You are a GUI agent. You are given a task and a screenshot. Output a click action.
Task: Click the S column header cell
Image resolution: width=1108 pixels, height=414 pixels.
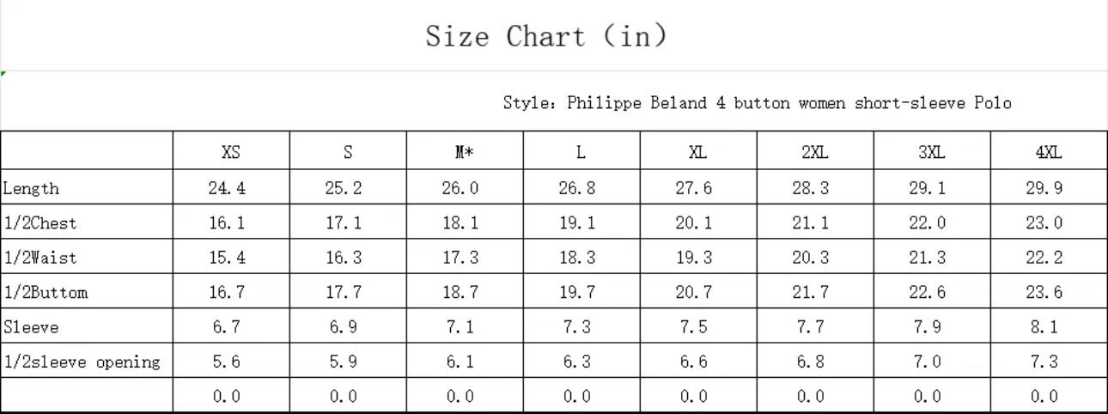(x=348, y=153)
